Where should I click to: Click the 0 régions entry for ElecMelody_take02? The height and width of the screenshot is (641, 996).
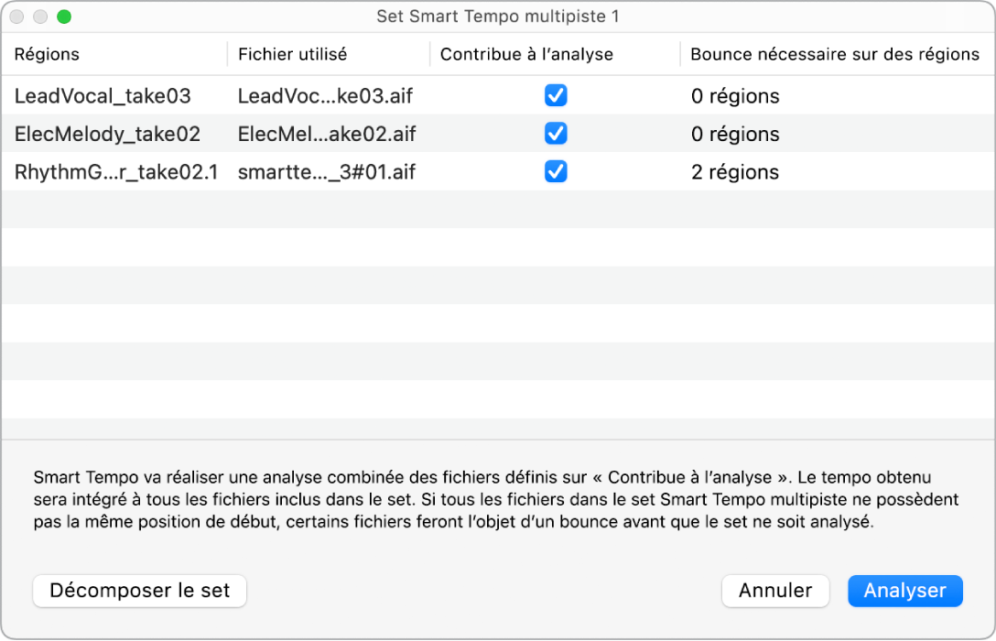[x=735, y=134]
